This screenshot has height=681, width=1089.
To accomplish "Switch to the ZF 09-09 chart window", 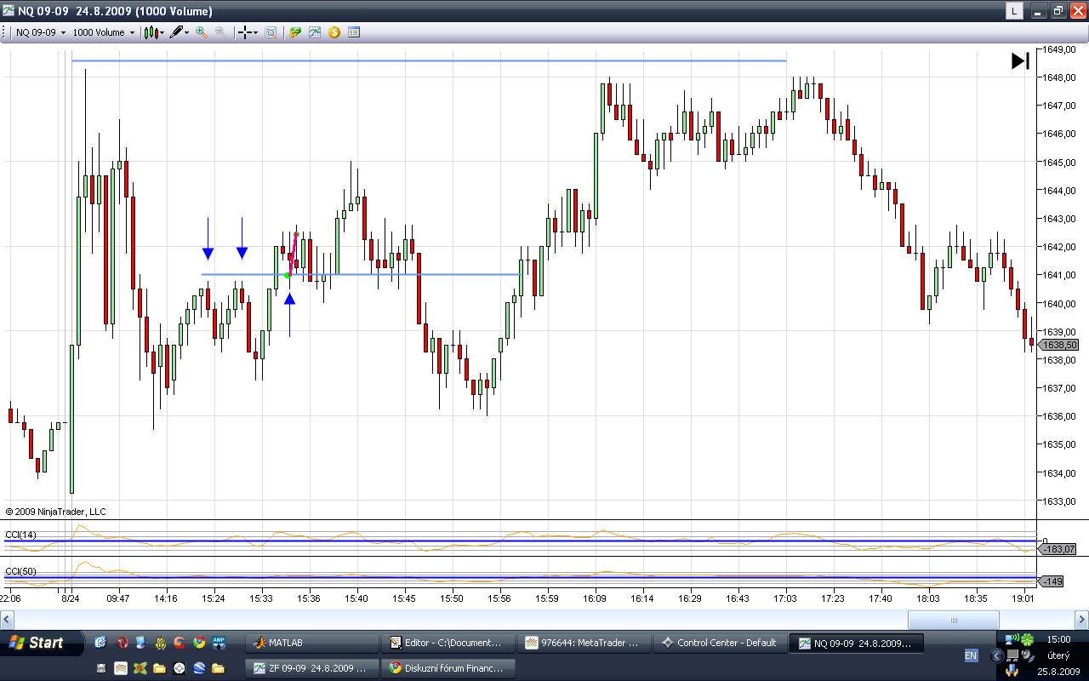I will point(311,668).
